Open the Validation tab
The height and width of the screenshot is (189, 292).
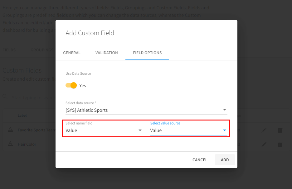(x=107, y=53)
